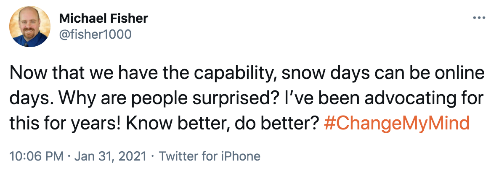This screenshot has width=499, height=174.
Task: Visit the @fisher1000 handle
Action: pos(96,33)
